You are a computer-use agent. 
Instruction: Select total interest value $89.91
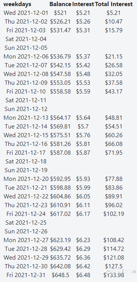(x=114, y=196)
